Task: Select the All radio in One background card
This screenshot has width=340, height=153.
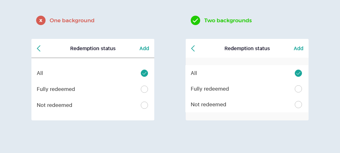Action: [x=144, y=73]
